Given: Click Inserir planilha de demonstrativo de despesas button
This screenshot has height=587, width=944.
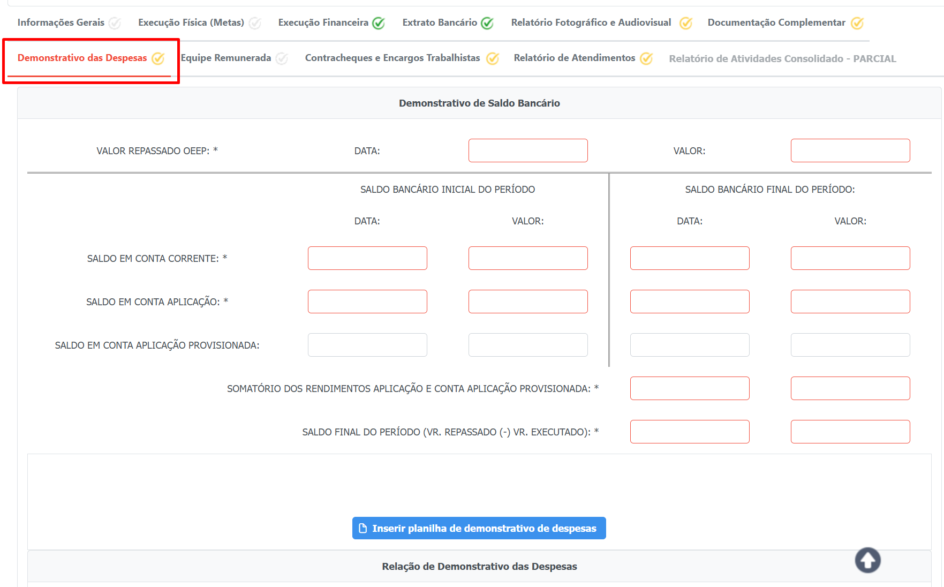Looking at the screenshot, I should point(479,528).
